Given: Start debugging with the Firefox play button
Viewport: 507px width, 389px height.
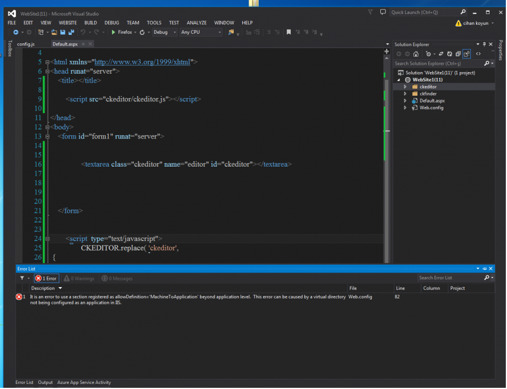Looking at the screenshot, I should (113, 32).
